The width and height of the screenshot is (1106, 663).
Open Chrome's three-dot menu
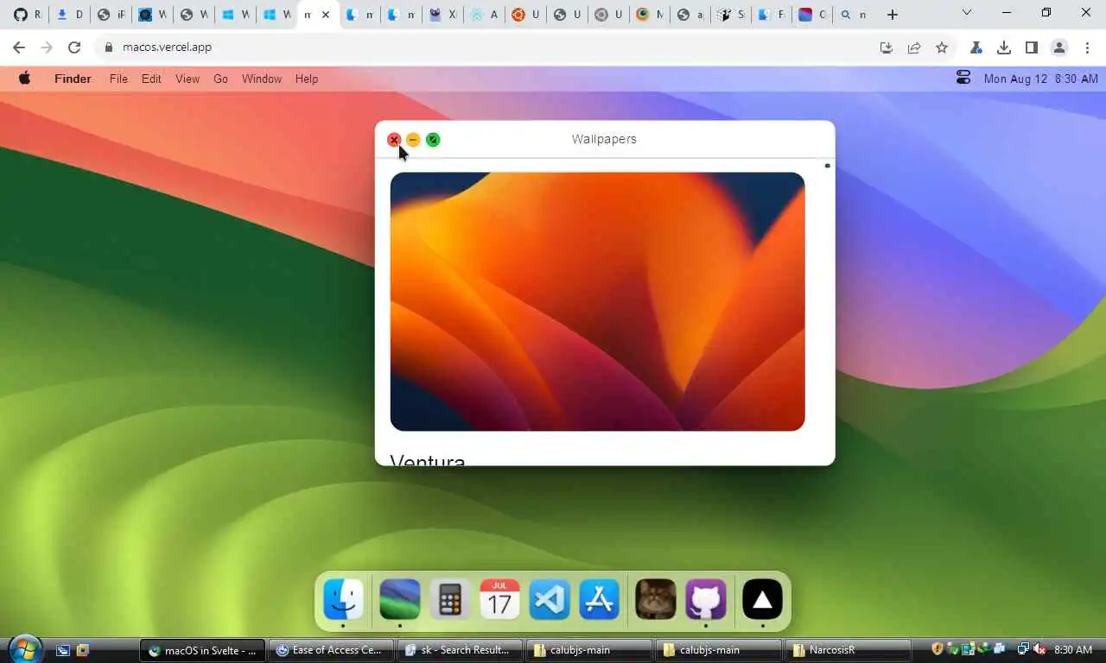1086,47
